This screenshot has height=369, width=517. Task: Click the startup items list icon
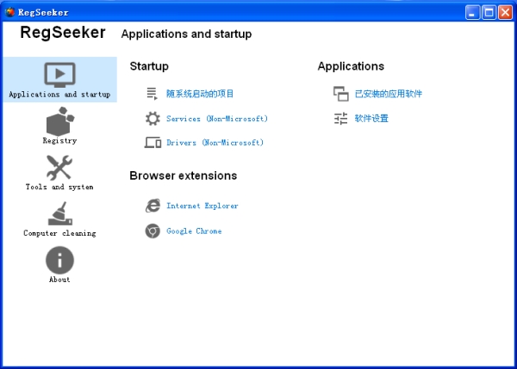(152, 94)
